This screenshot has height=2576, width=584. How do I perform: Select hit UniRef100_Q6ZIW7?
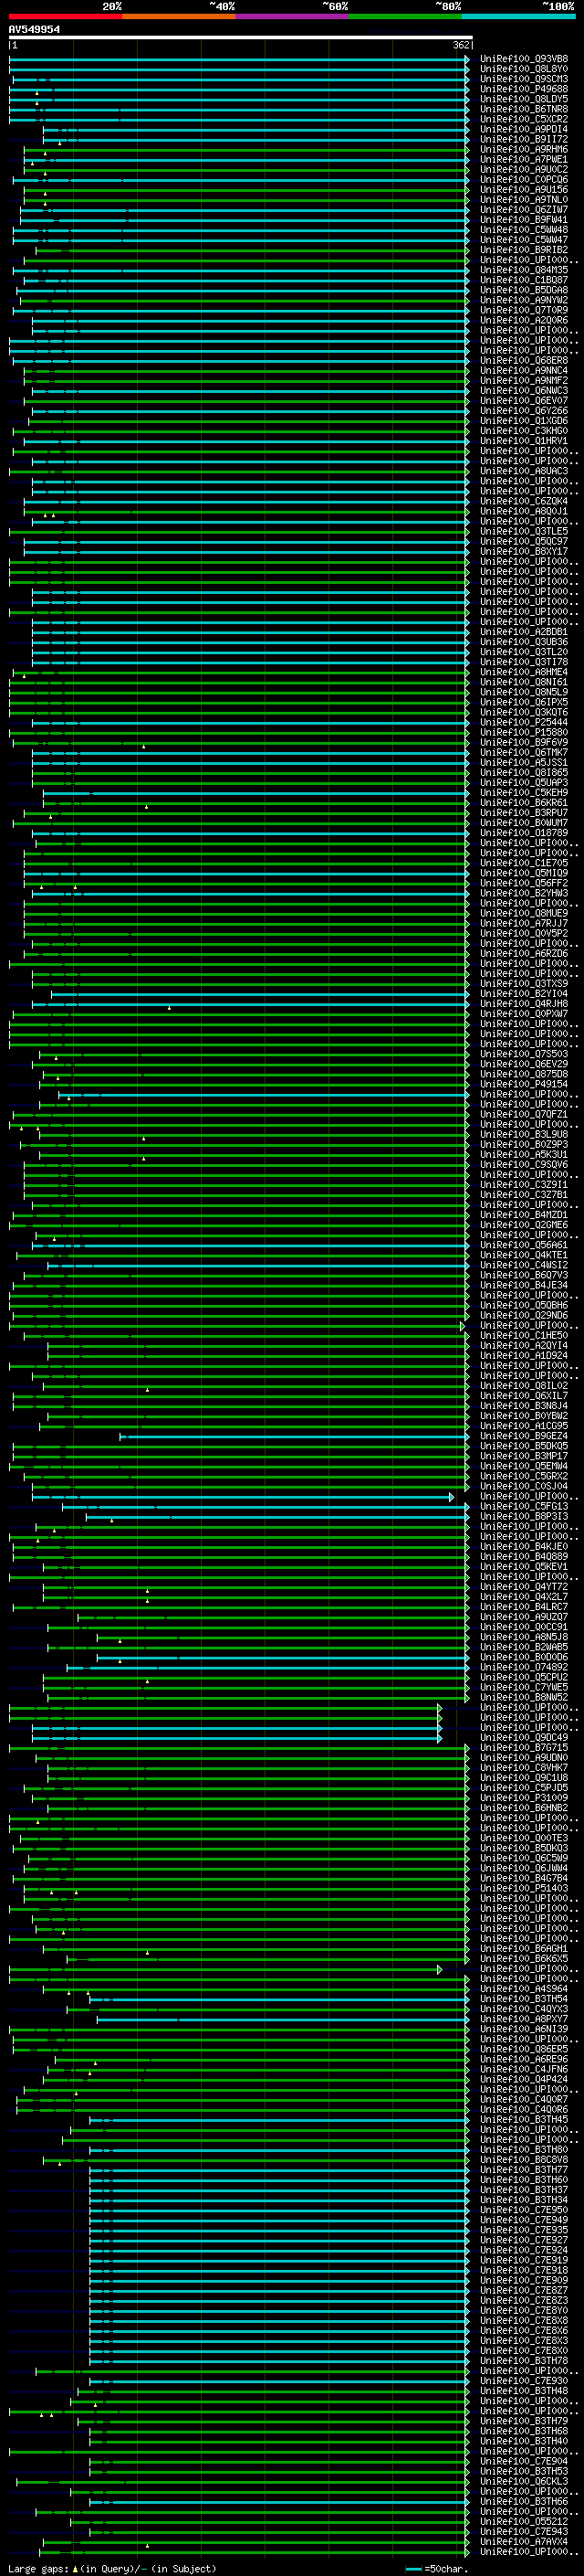coord(523,209)
